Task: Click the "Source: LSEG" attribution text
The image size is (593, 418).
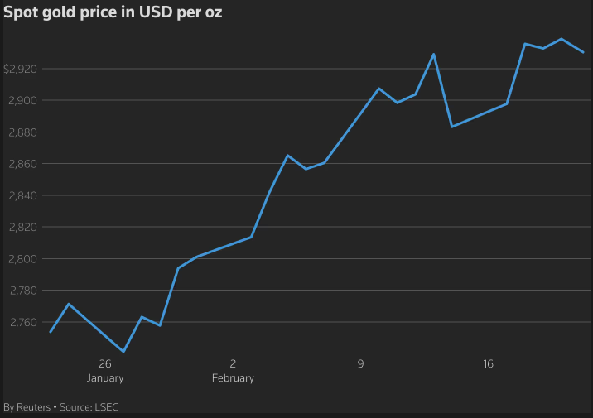Action: tap(90, 407)
